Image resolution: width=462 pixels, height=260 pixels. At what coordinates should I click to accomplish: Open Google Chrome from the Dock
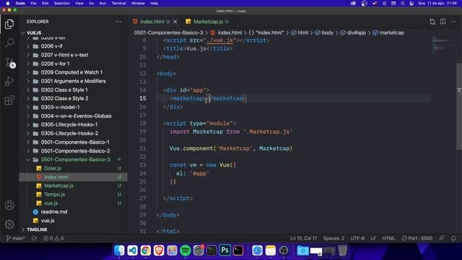click(x=146, y=251)
